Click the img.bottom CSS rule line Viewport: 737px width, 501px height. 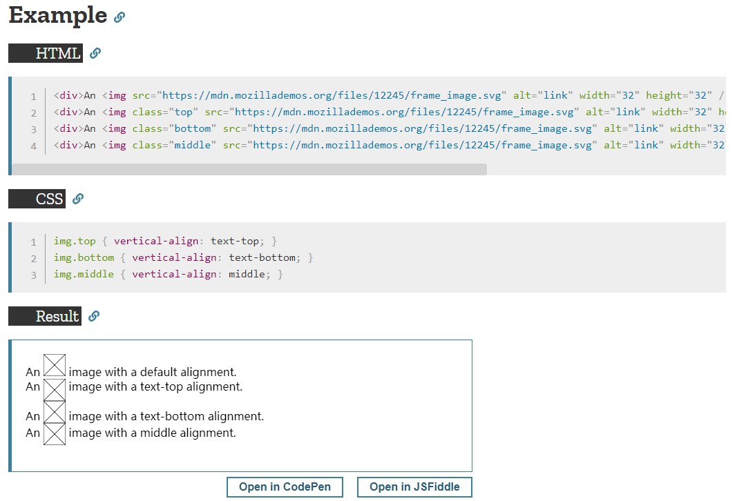pyautogui.click(x=183, y=257)
